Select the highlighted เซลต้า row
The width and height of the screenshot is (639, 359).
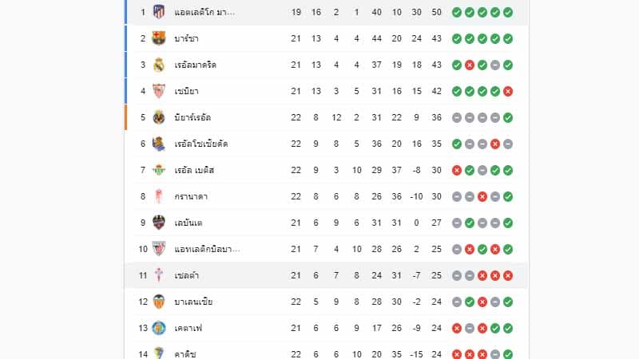click(x=327, y=275)
